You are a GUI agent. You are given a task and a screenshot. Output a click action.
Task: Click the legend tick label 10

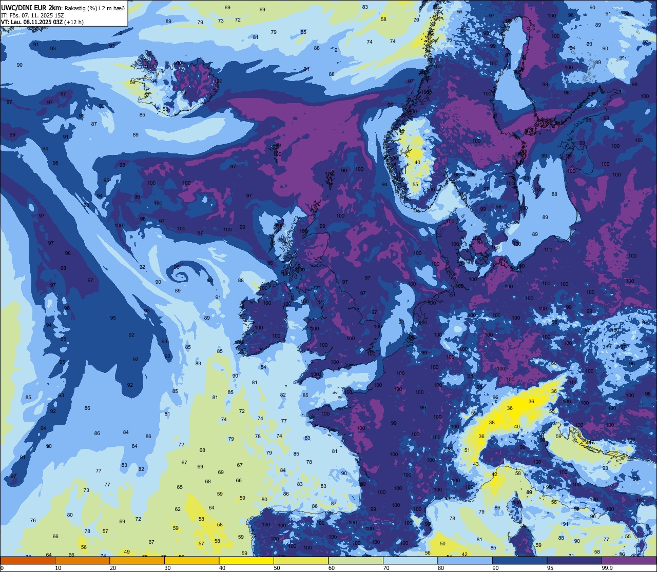pos(58,568)
